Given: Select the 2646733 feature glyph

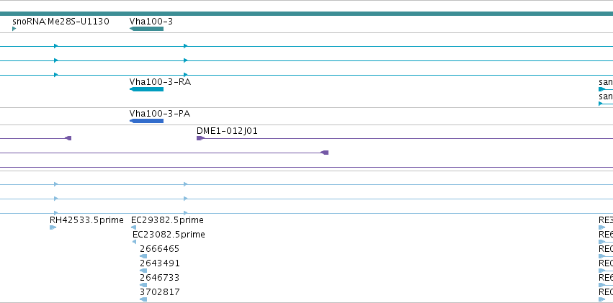Looking at the screenshot, I should [x=143, y=285].
